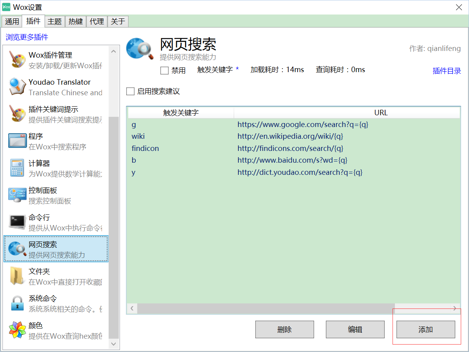This screenshot has width=469, height=352.
Task: Open the 代理 tab
Action: [97, 22]
